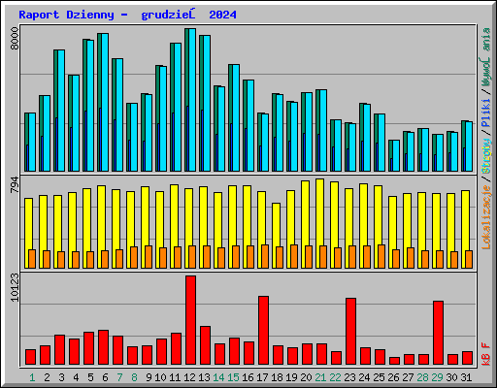Click the green day label 15
497x388 pixels.
click(233, 377)
